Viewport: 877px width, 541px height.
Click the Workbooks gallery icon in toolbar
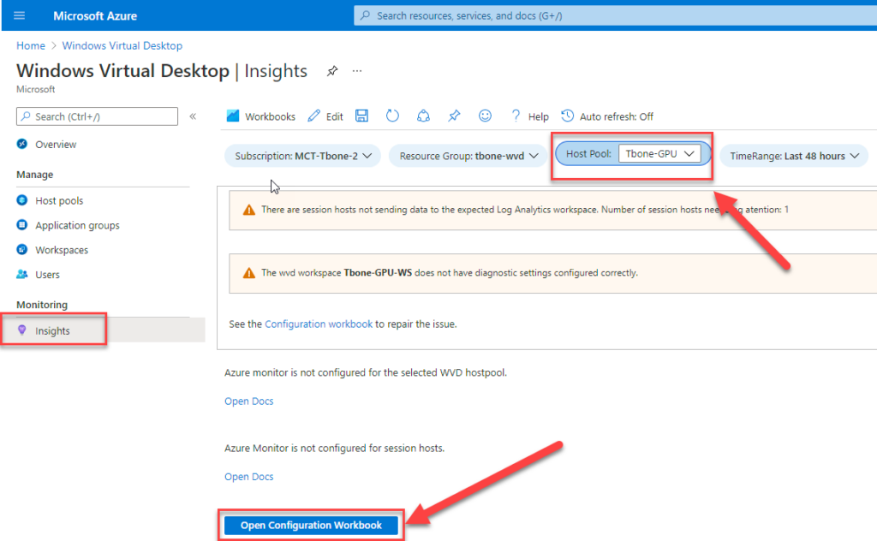tap(233, 116)
